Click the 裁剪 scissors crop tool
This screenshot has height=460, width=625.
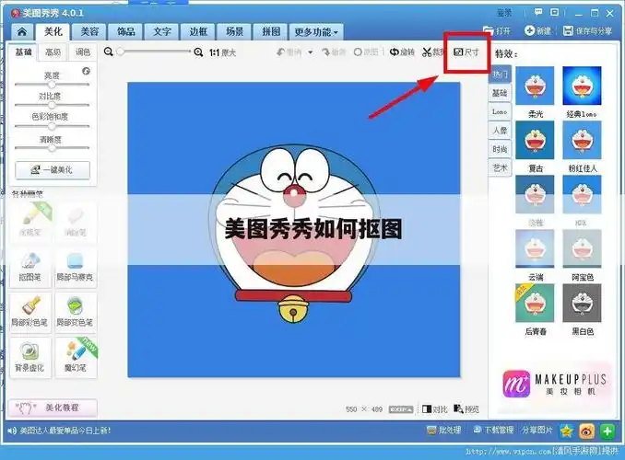[x=433, y=52]
